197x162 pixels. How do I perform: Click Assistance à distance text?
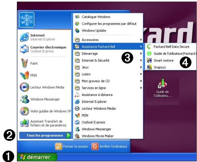point(97,95)
